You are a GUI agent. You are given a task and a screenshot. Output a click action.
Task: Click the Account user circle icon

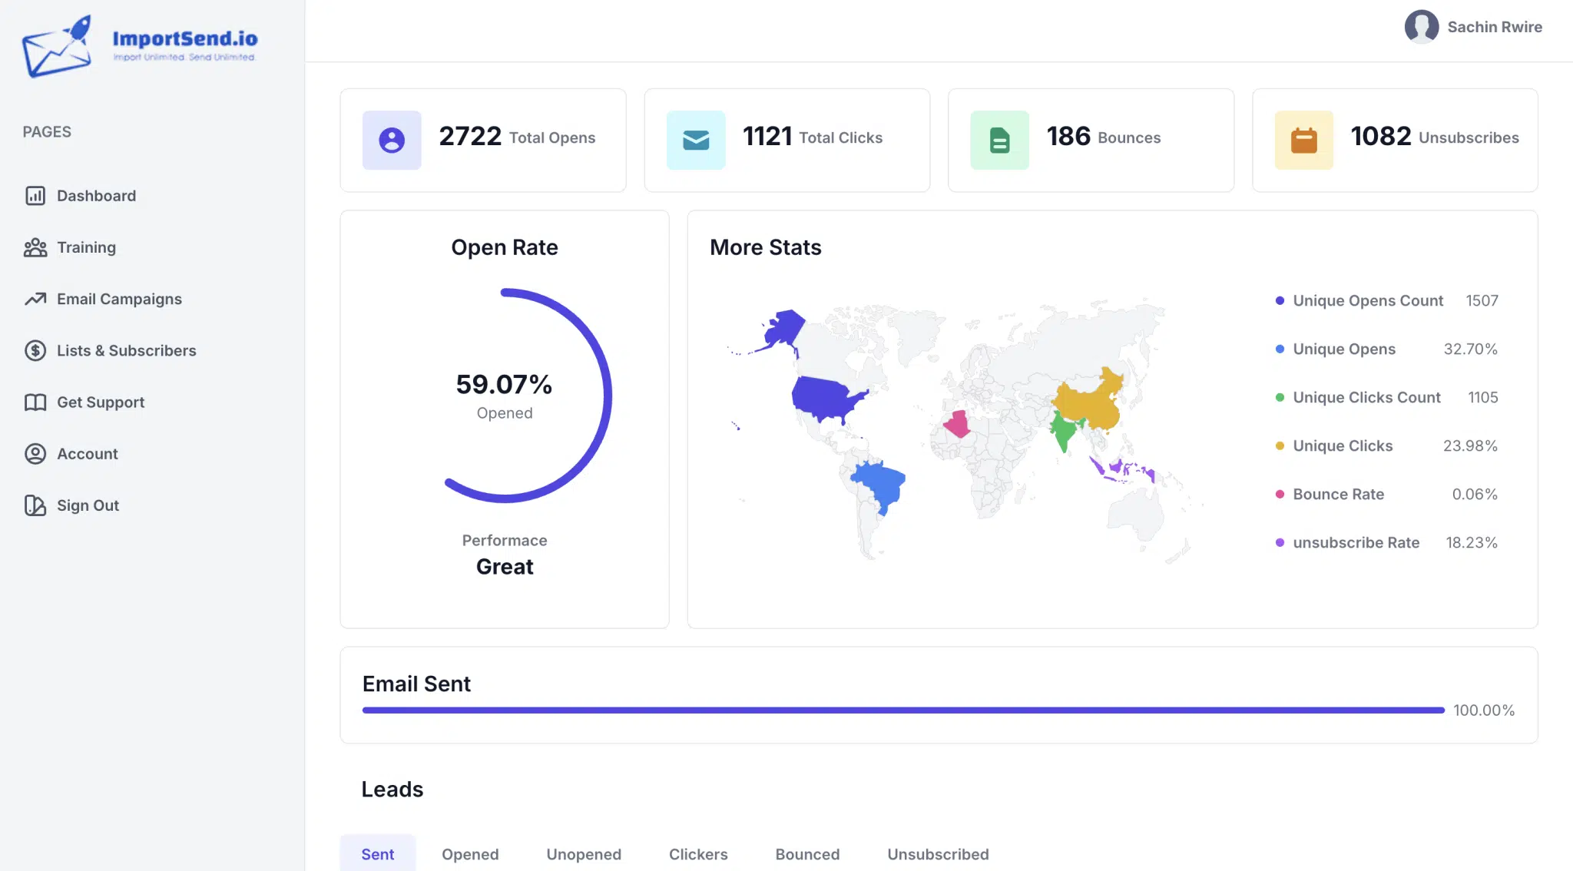point(35,454)
